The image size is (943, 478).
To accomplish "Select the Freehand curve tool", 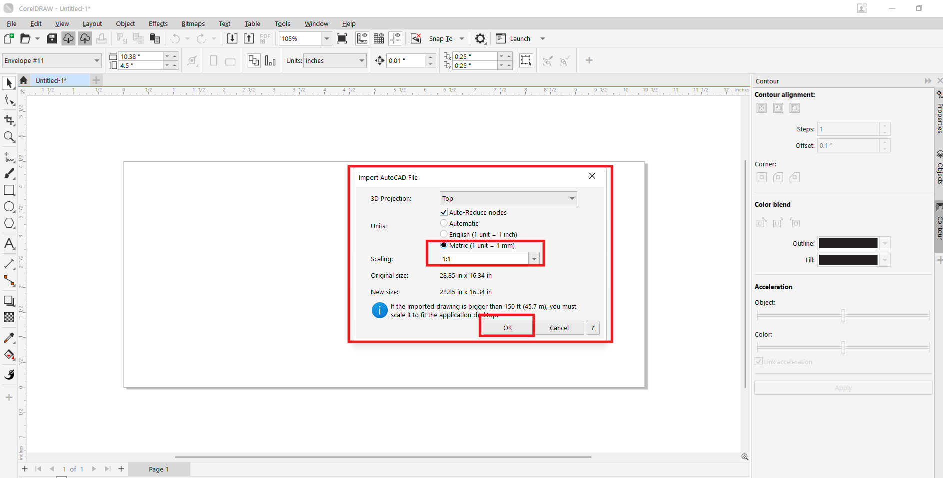I will (9, 157).
